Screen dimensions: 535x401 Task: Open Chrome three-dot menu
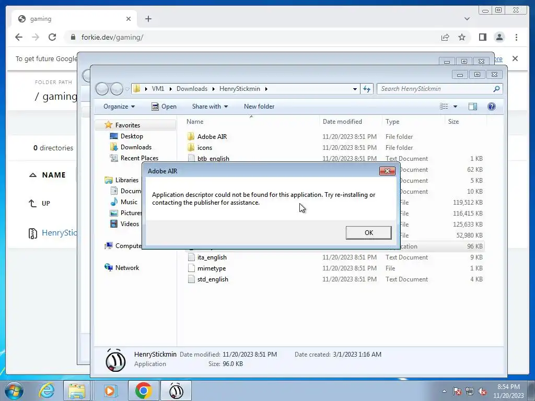(516, 37)
